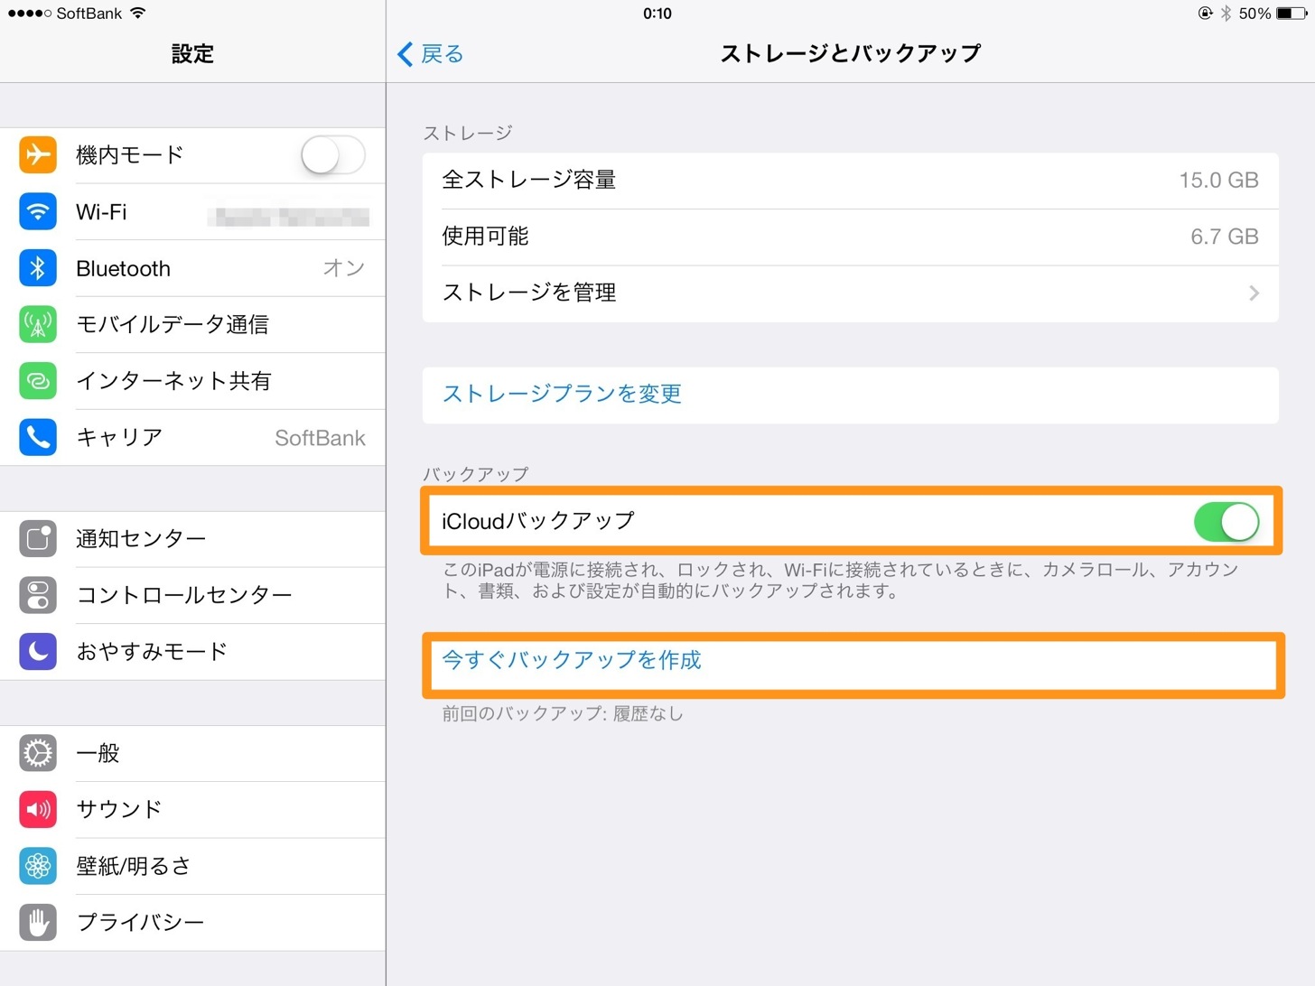This screenshot has height=986, width=1315.
Task: Tap the ストレージとバックアップ title
Action: [850, 54]
